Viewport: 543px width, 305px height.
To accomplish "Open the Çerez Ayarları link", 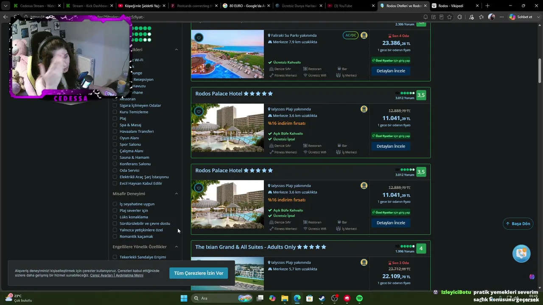I will tap(101, 275).
